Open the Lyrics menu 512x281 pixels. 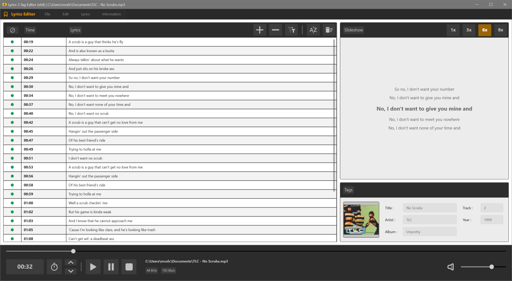[85, 14]
